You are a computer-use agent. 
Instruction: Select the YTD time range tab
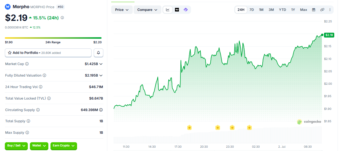click(x=283, y=10)
